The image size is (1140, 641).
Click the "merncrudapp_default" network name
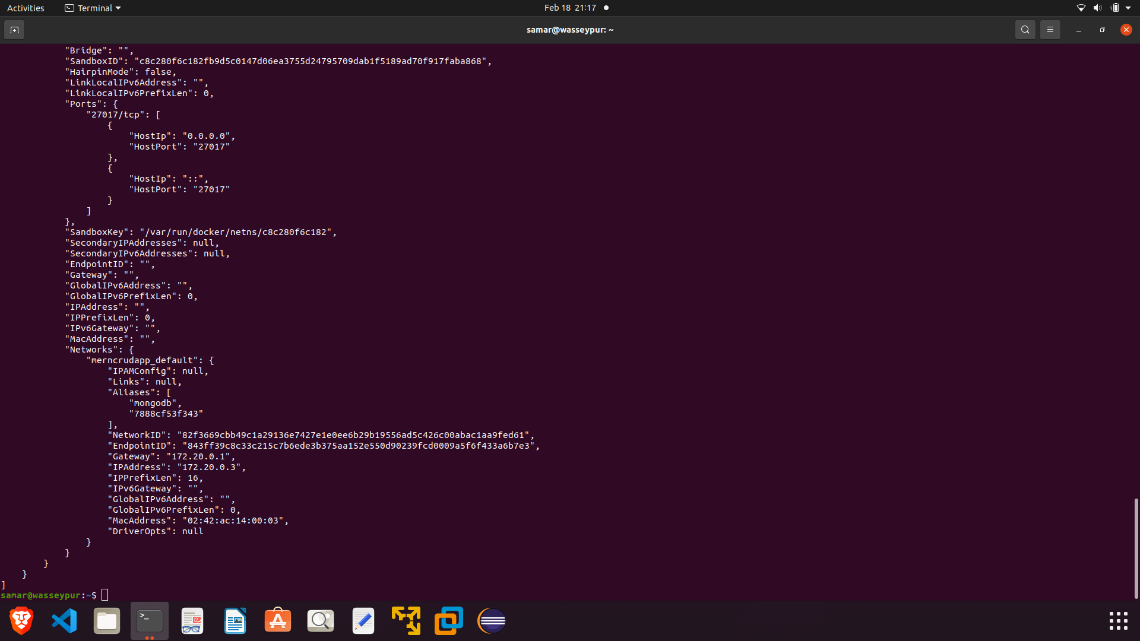point(142,360)
